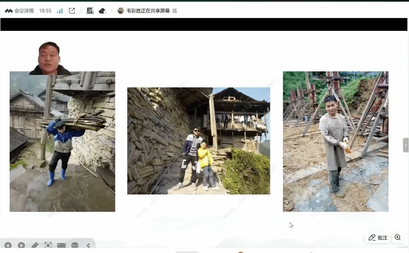Click the focus/spotlight icon in slideshow toolbar

pos(48,245)
